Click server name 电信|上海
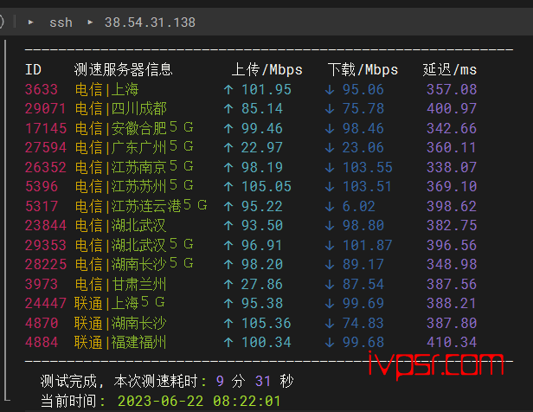The height and width of the screenshot is (412, 533). click(106, 89)
